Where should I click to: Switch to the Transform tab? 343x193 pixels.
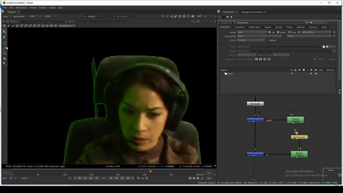click(x=239, y=27)
